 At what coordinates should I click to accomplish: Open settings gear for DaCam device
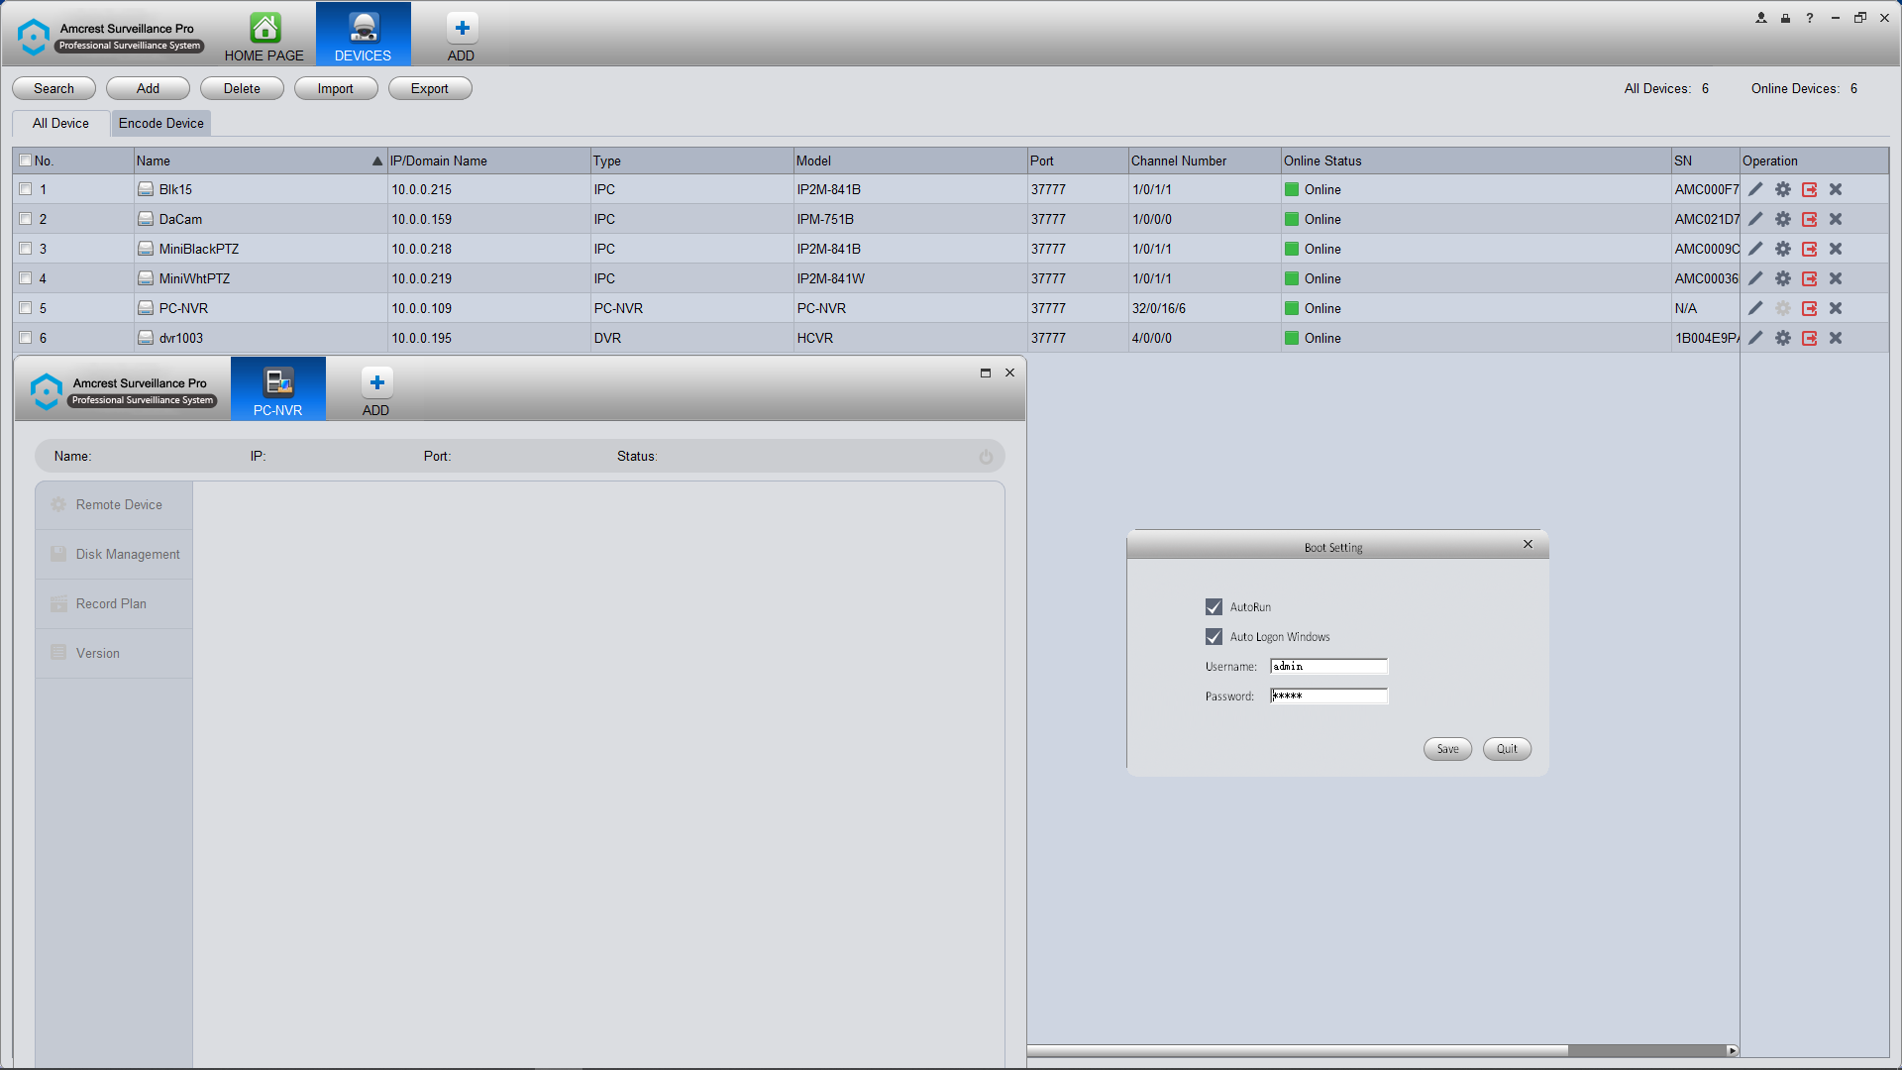coord(1783,219)
